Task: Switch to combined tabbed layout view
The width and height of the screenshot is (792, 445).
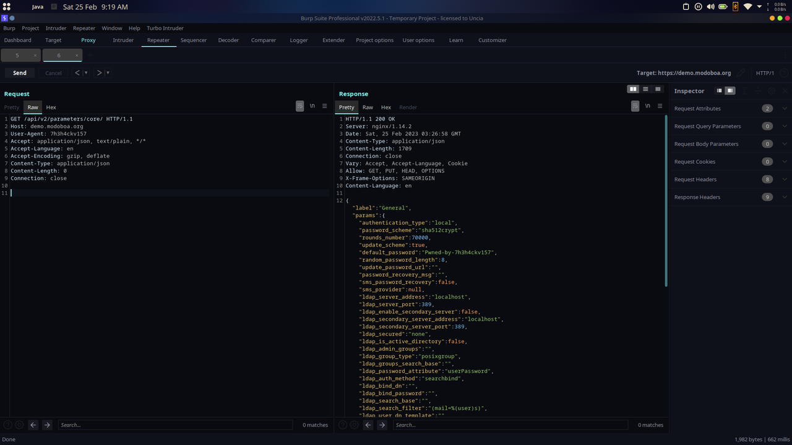Action: coord(658,89)
